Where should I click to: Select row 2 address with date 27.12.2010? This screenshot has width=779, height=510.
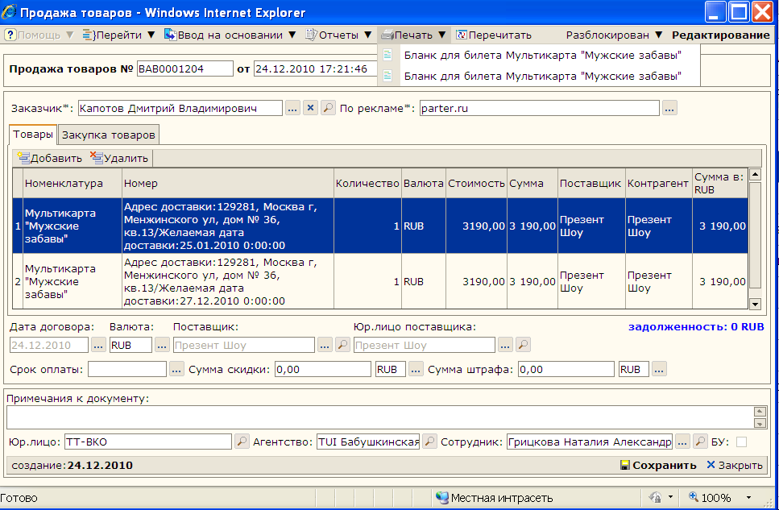[x=228, y=282]
